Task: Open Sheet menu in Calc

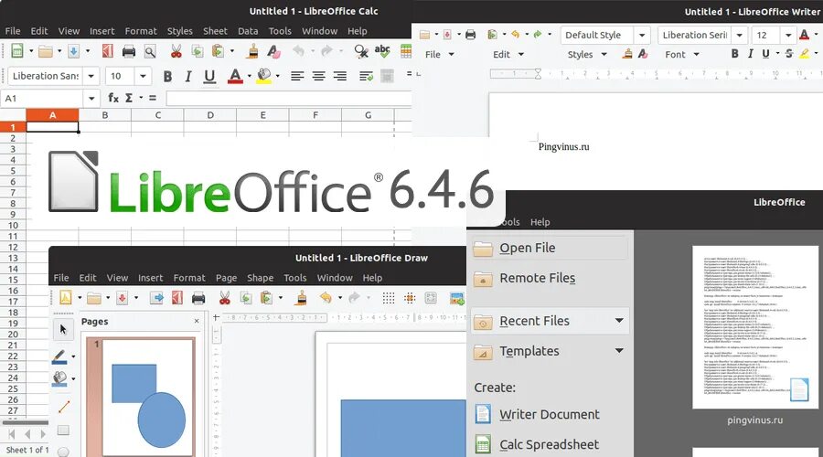Action: pos(215,31)
